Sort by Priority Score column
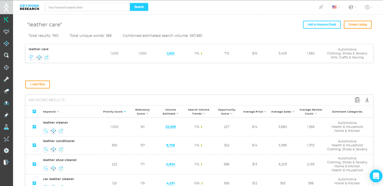 pos(114,112)
